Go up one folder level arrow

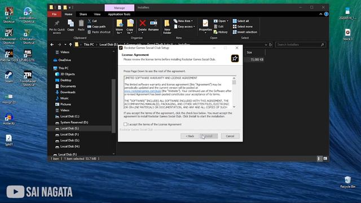pyautogui.click(x=71, y=45)
